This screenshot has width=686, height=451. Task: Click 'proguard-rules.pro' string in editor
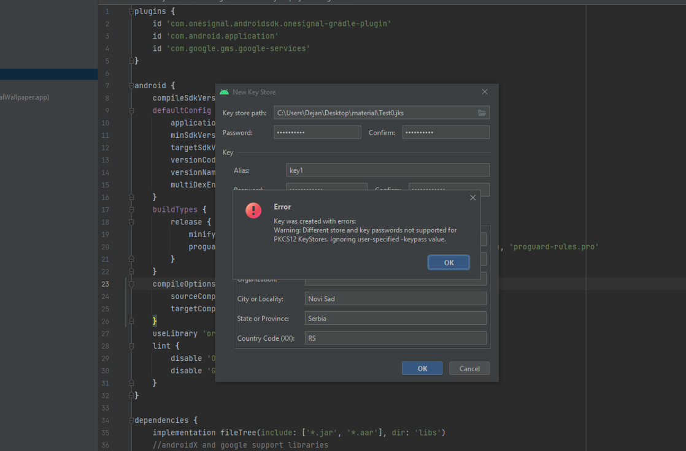coord(554,247)
